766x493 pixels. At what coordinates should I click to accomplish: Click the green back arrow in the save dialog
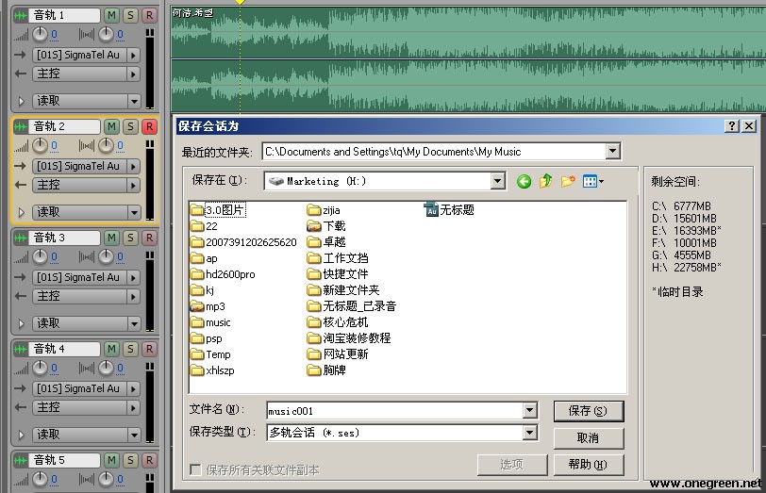(524, 182)
